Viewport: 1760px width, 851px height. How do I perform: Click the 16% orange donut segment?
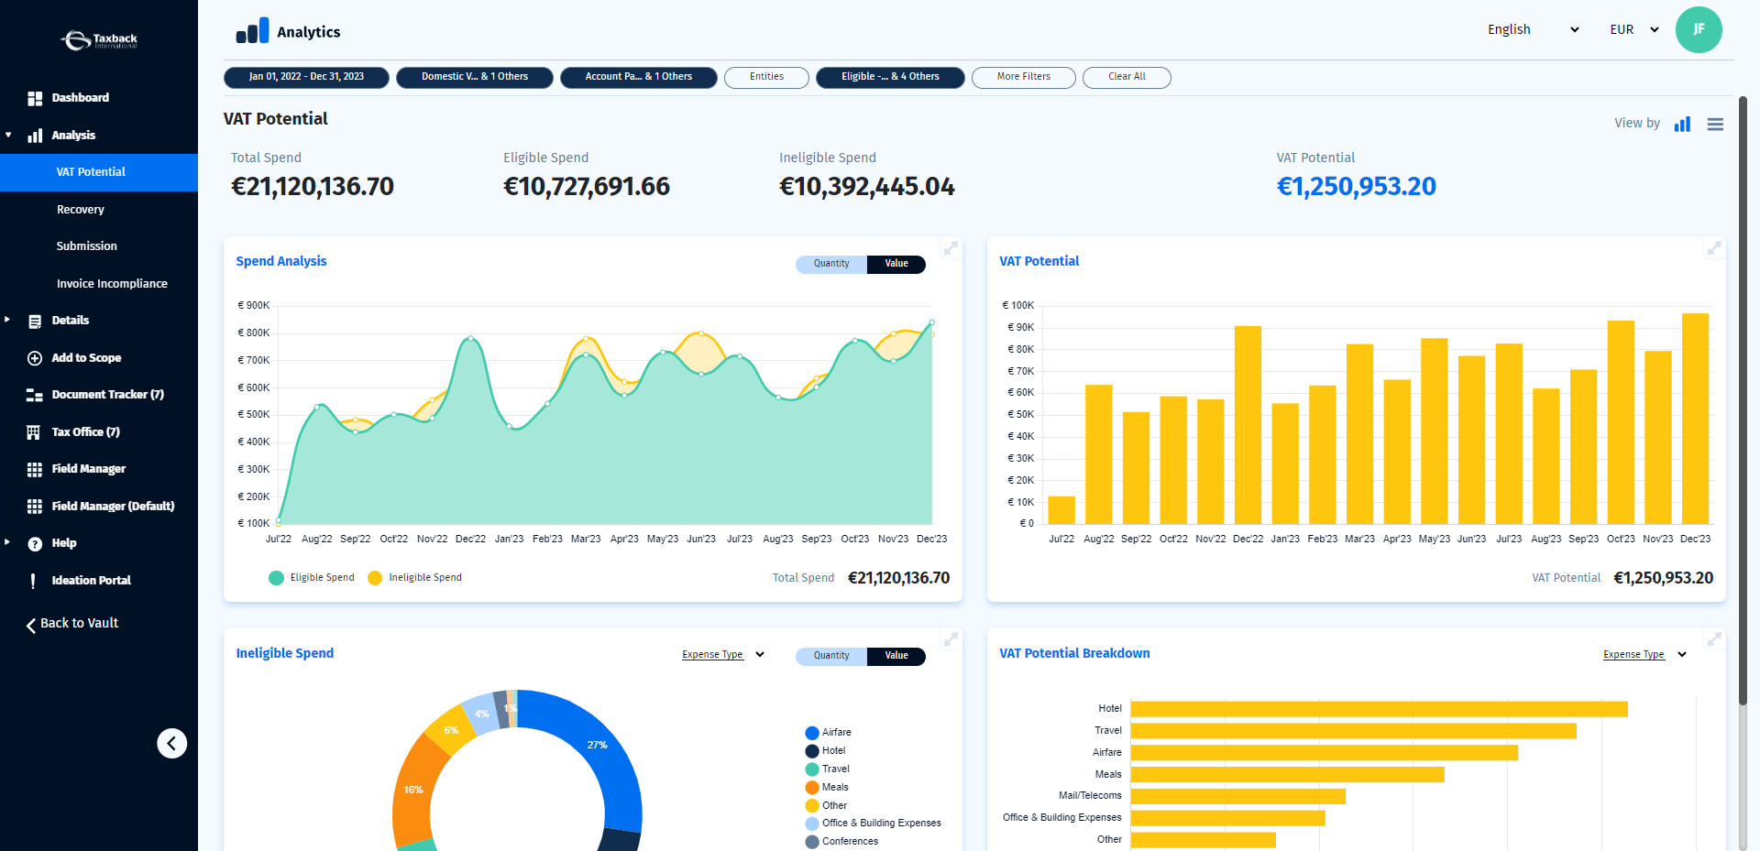(x=413, y=790)
